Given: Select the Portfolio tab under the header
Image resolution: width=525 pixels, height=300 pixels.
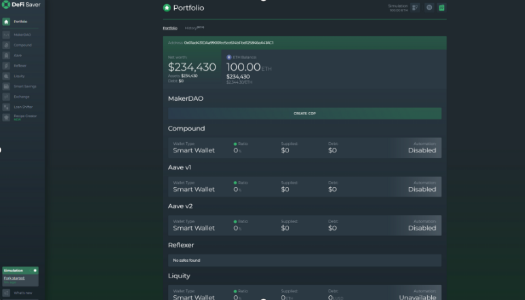Looking at the screenshot, I should [170, 28].
